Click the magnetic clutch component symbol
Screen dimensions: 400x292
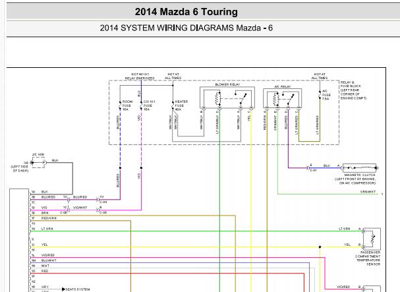[x=360, y=168]
